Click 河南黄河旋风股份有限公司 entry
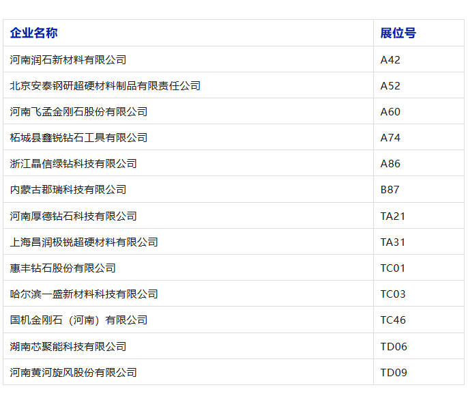Screen dimensions: 468x409 (x=73, y=373)
